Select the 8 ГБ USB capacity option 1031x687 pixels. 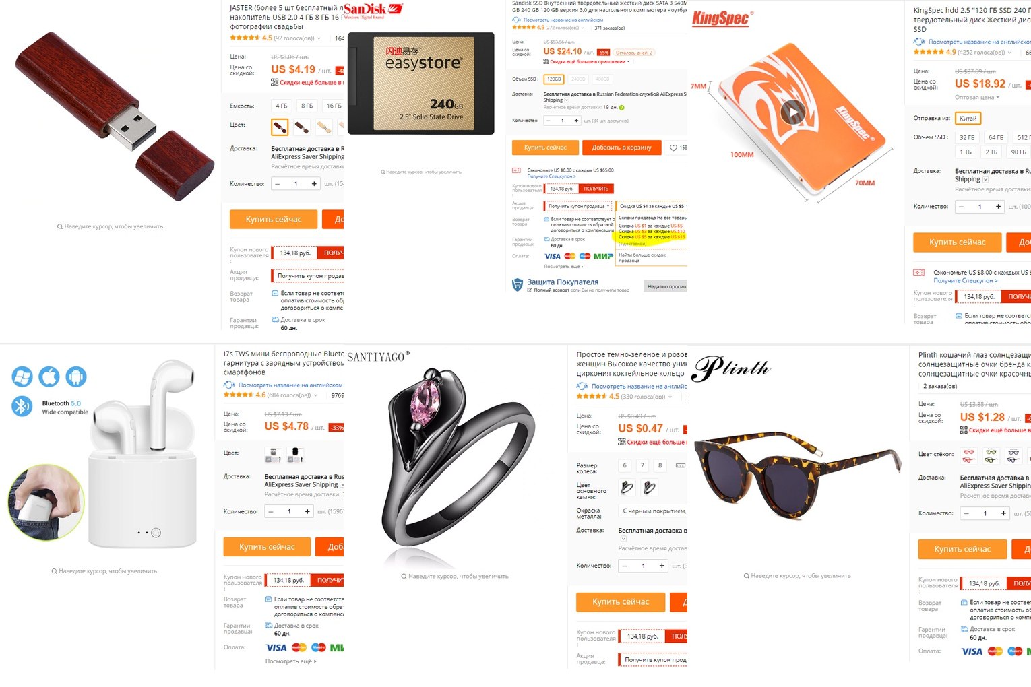(x=307, y=106)
